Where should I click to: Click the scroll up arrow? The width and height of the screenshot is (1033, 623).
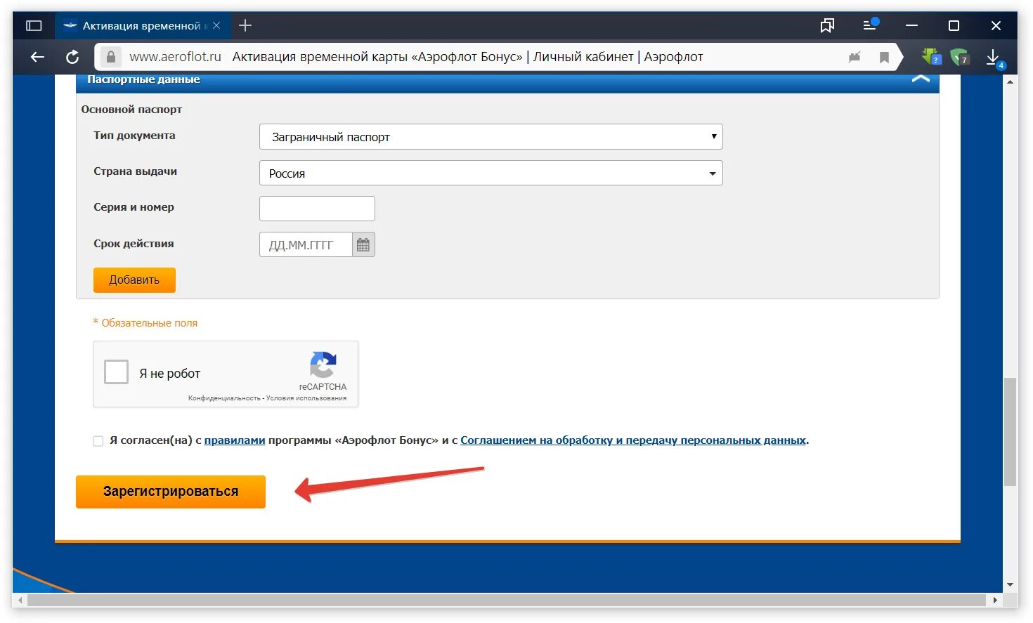1011,82
